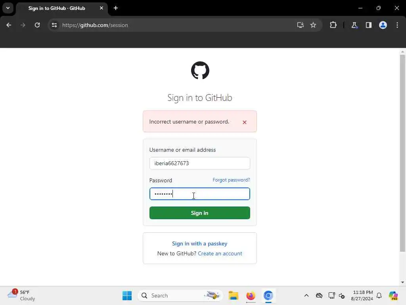
Task: Focus the username or email field
Action: coord(200,163)
